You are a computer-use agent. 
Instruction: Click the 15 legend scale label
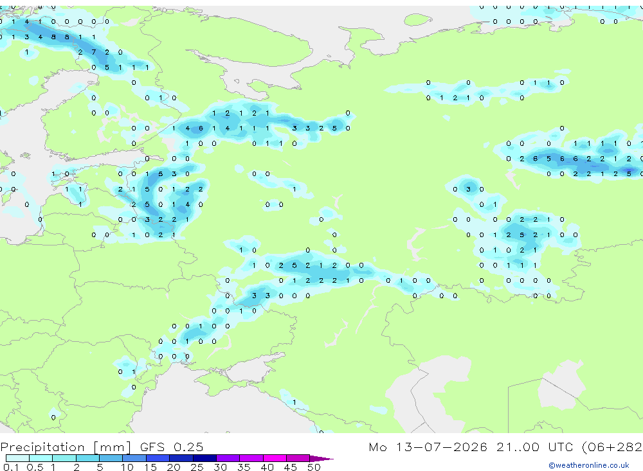(150, 467)
